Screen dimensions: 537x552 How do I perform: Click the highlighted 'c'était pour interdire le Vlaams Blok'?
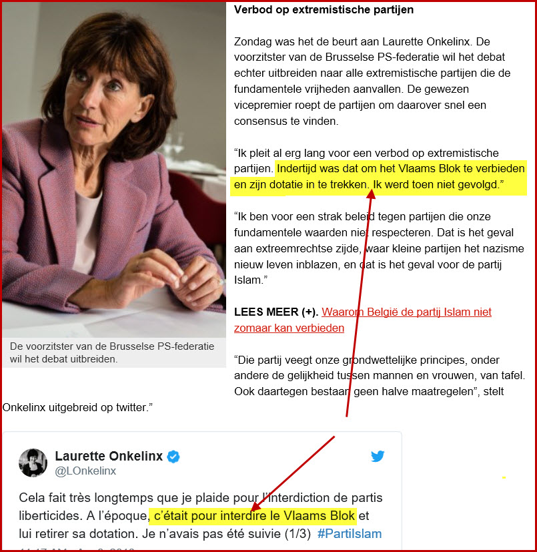point(253,516)
